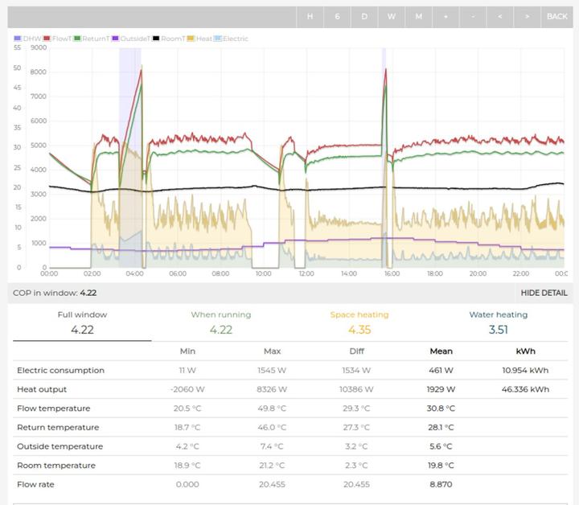Toggle the FlowT legend series
579x505 pixels.
click(x=57, y=39)
